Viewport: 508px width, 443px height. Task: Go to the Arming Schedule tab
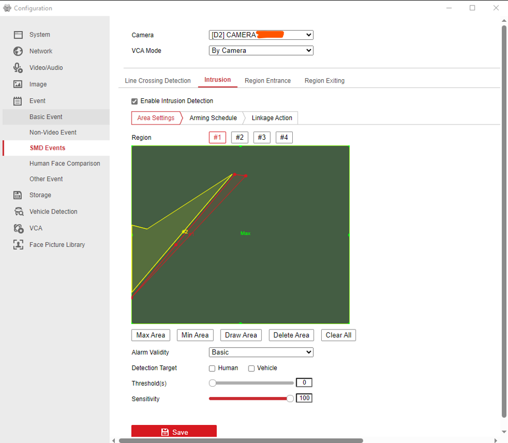point(213,118)
